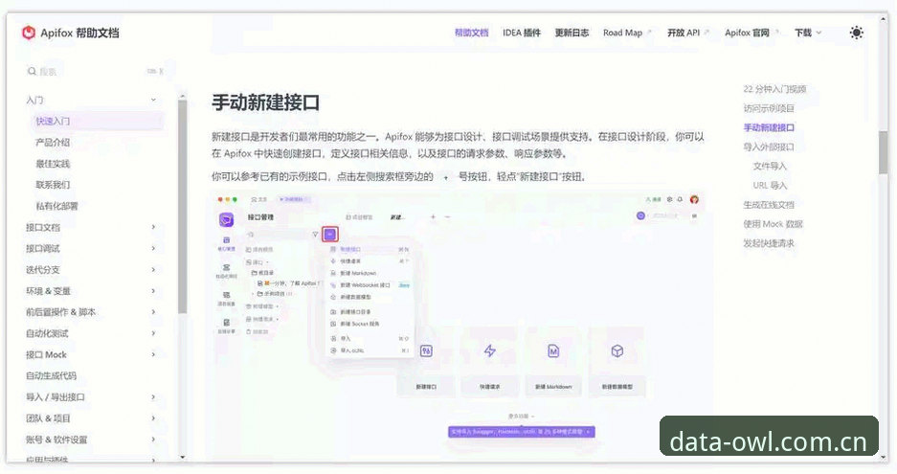The image size is (897, 474).
Task: Click the page scrollbar thumb
Action: point(883,152)
